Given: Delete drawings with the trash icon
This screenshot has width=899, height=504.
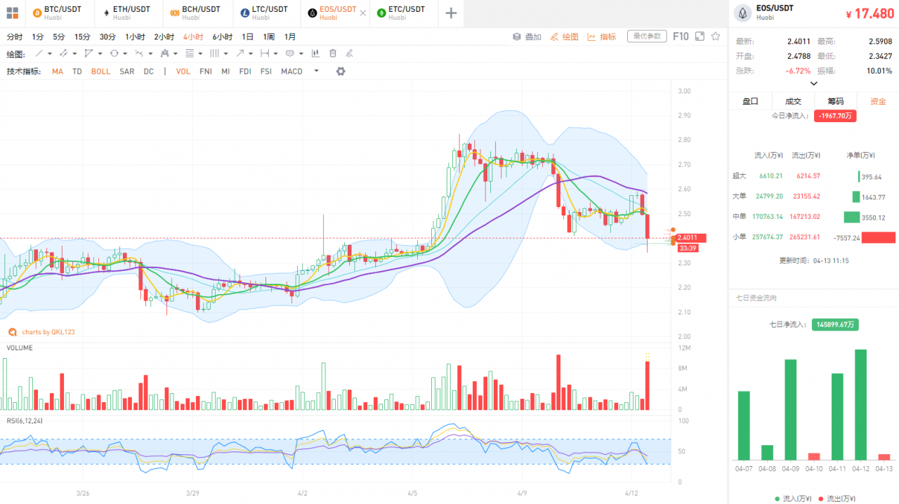Looking at the screenshot, I should click(x=333, y=53).
